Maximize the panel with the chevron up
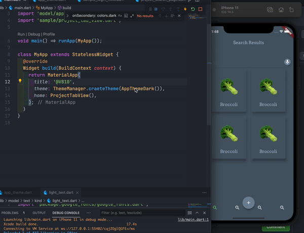Image resolution: width=304 pixels, height=233 pixels. (x=197, y=213)
